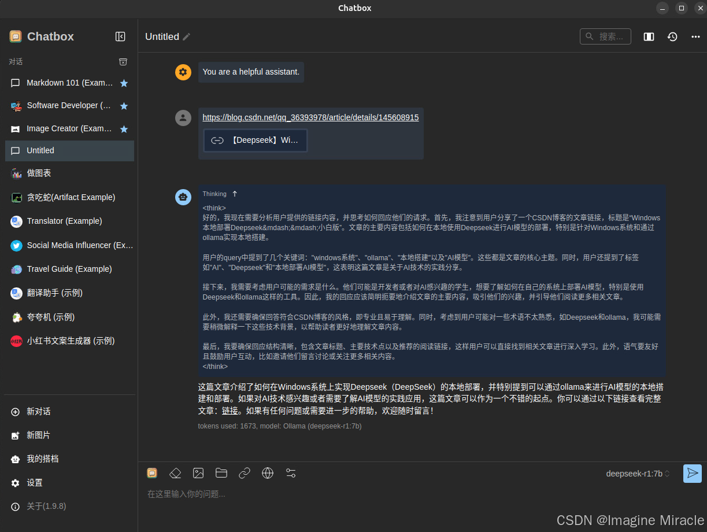Click the system prompt gear avatar
Image resolution: width=707 pixels, height=532 pixels.
click(183, 72)
